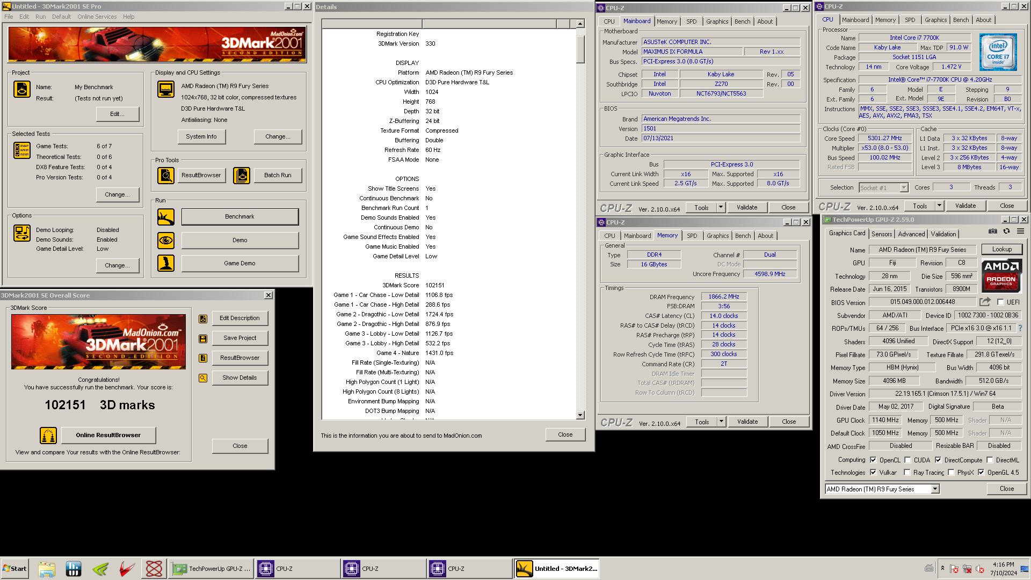Switch to the Sensors tab in GPU-Z

click(882, 234)
